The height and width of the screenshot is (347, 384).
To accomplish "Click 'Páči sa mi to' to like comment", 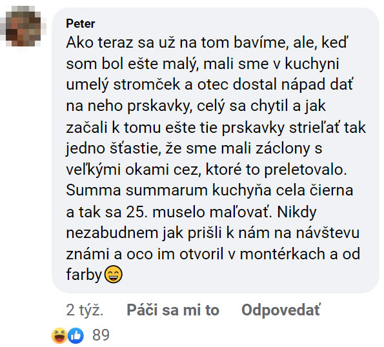I will 173,310.
